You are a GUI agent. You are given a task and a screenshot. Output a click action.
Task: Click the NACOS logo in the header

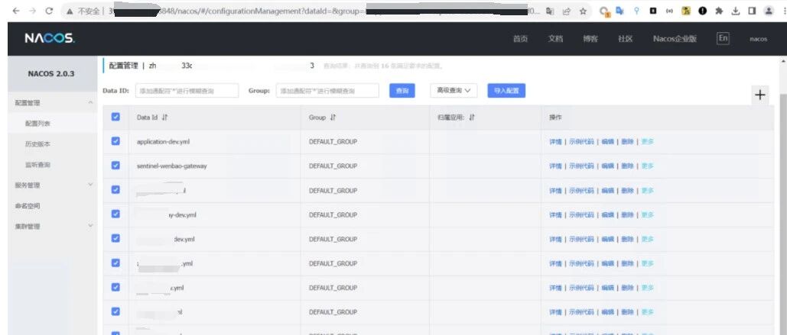point(49,38)
